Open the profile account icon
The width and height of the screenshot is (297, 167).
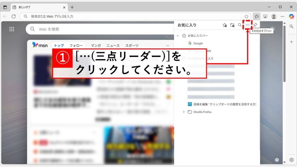click(x=274, y=17)
